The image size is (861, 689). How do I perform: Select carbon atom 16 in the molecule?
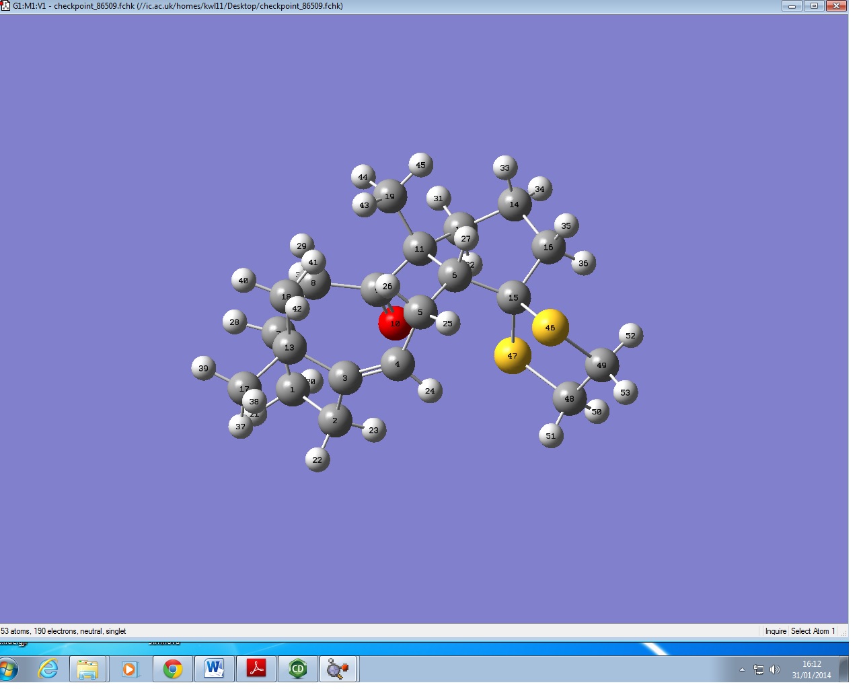(x=548, y=247)
